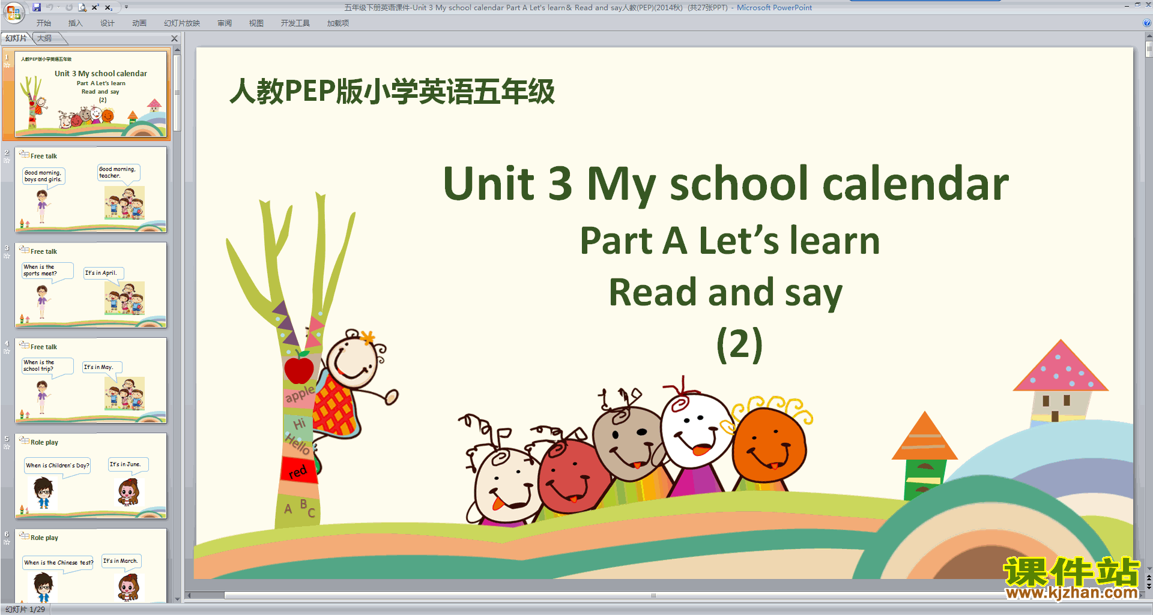
Task: Select slide 2 'Good morning' thumbnail
Action: (x=91, y=189)
